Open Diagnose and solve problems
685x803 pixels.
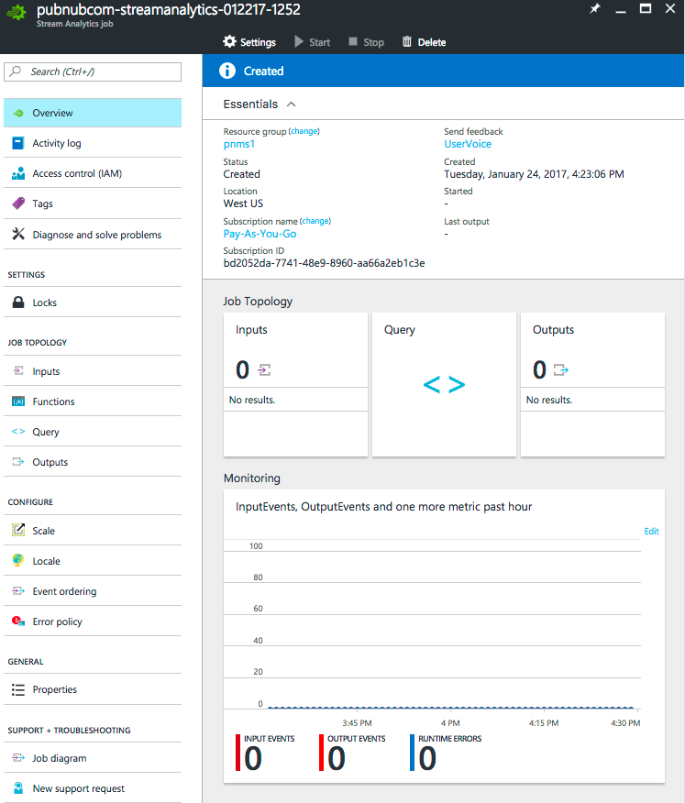tap(93, 234)
